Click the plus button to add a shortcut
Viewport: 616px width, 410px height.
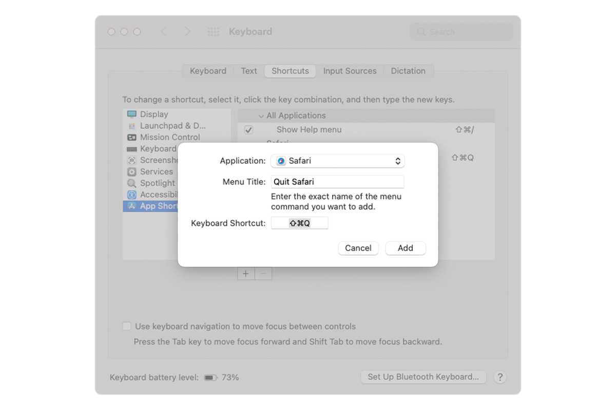coord(246,274)
